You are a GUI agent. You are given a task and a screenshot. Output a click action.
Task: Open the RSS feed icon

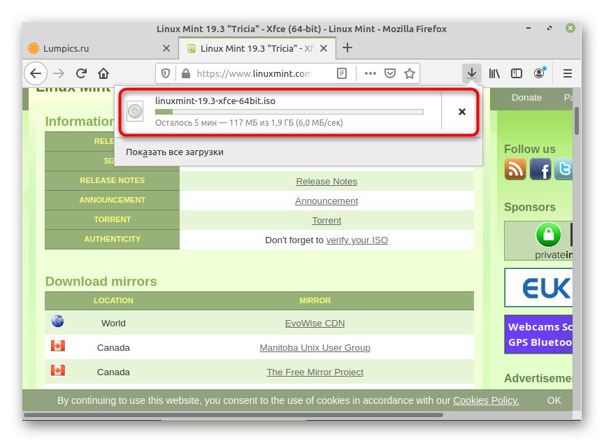pyautogui.click(x=515, y=169)
